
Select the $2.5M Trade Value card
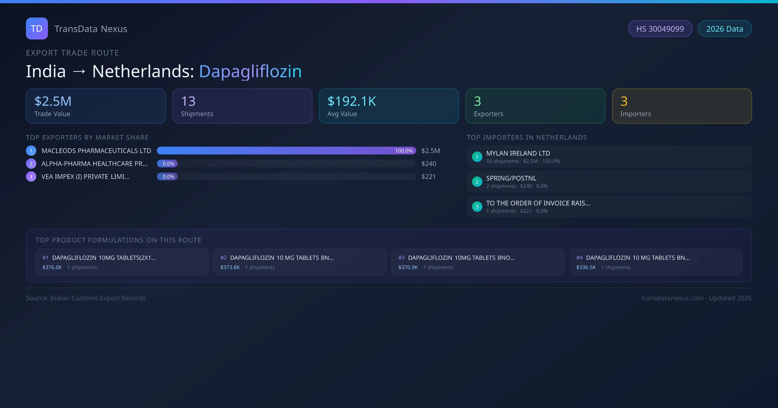(96, 106)
